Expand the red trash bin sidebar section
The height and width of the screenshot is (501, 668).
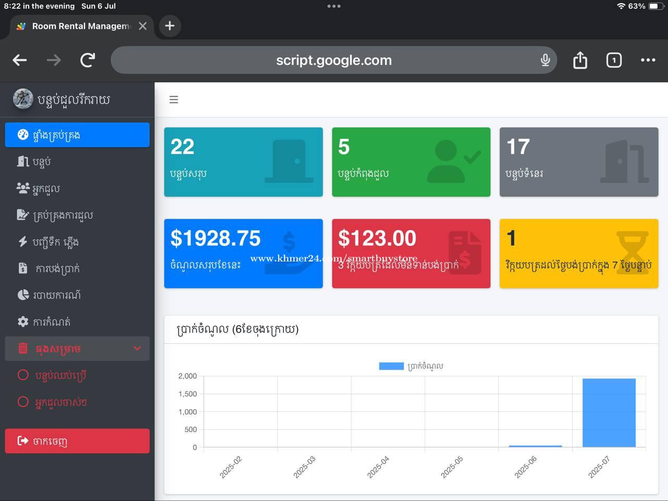[x=57, y=349]
